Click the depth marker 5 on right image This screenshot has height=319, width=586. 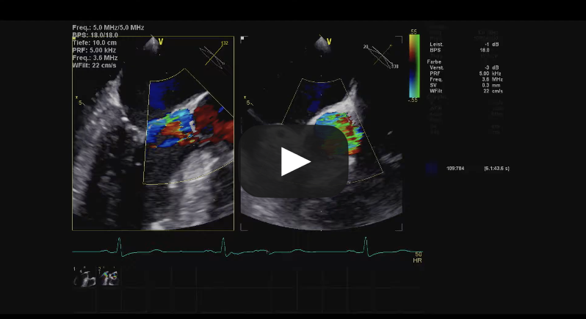point(247,103)
